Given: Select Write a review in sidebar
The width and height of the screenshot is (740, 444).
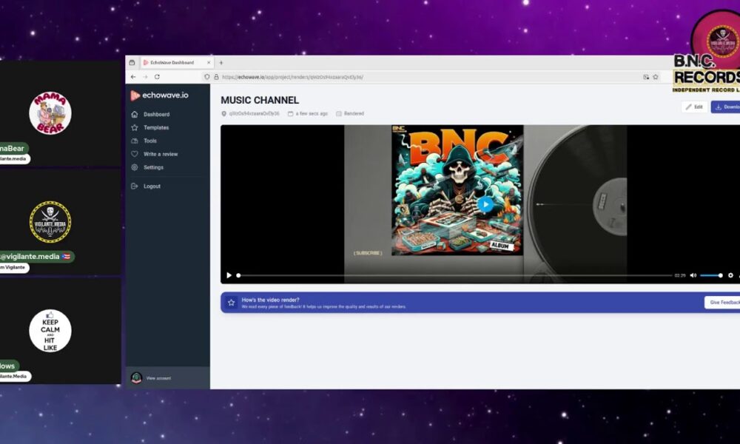Looking at the screenshot, I should click(x=160, y=154).
